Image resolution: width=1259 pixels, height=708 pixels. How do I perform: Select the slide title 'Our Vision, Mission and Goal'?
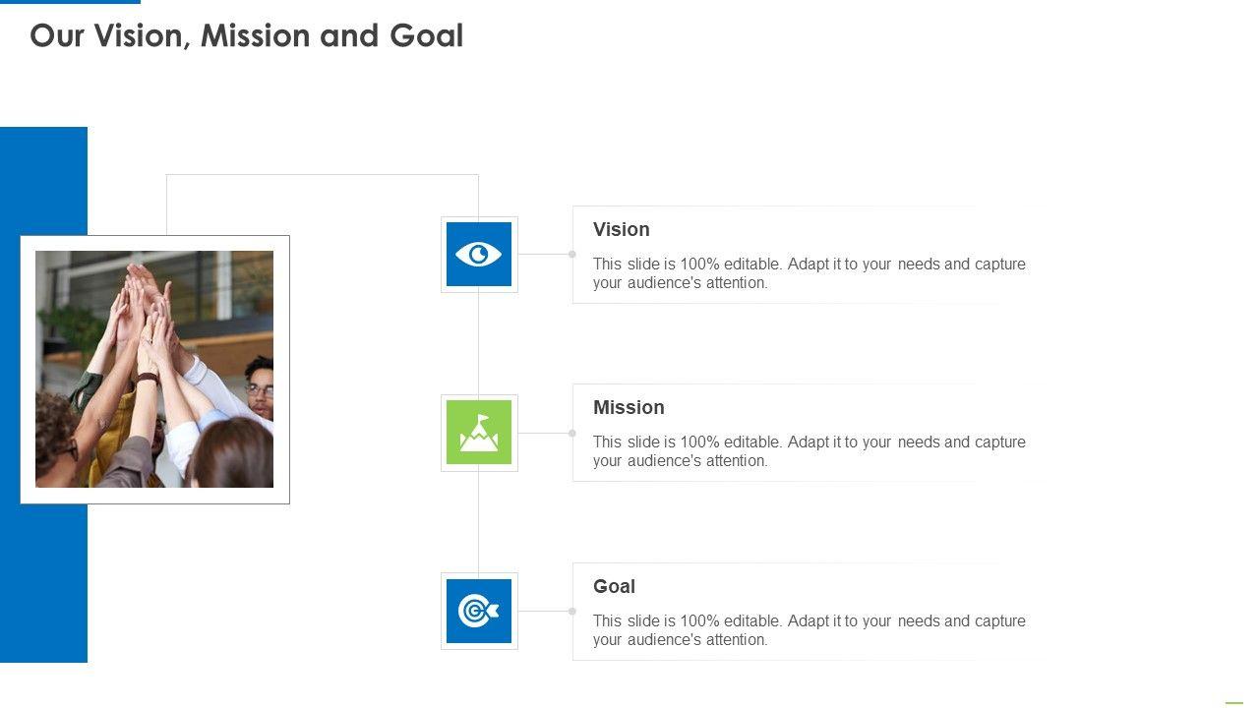pyautogui.click(x=246, y=36)
